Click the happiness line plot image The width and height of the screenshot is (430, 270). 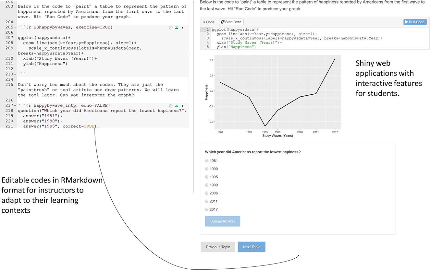click(273, 96)
